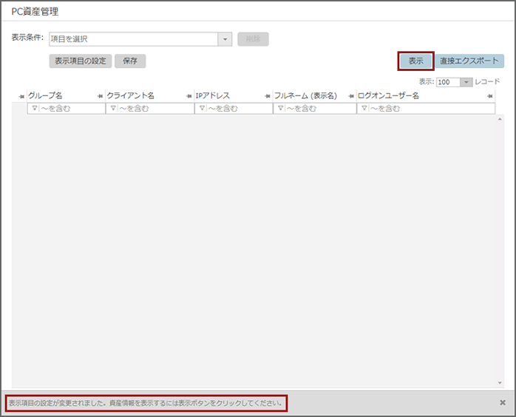Click pin icon left of フルネーム (表示名)
This screenshot has height=417, width=516.
point(268,96)
